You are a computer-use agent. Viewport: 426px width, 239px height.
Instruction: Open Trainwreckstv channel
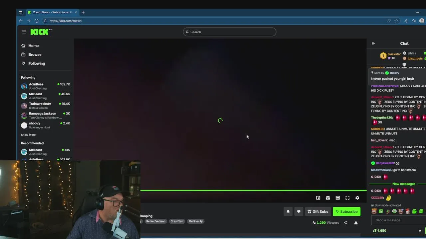(45, 106)
